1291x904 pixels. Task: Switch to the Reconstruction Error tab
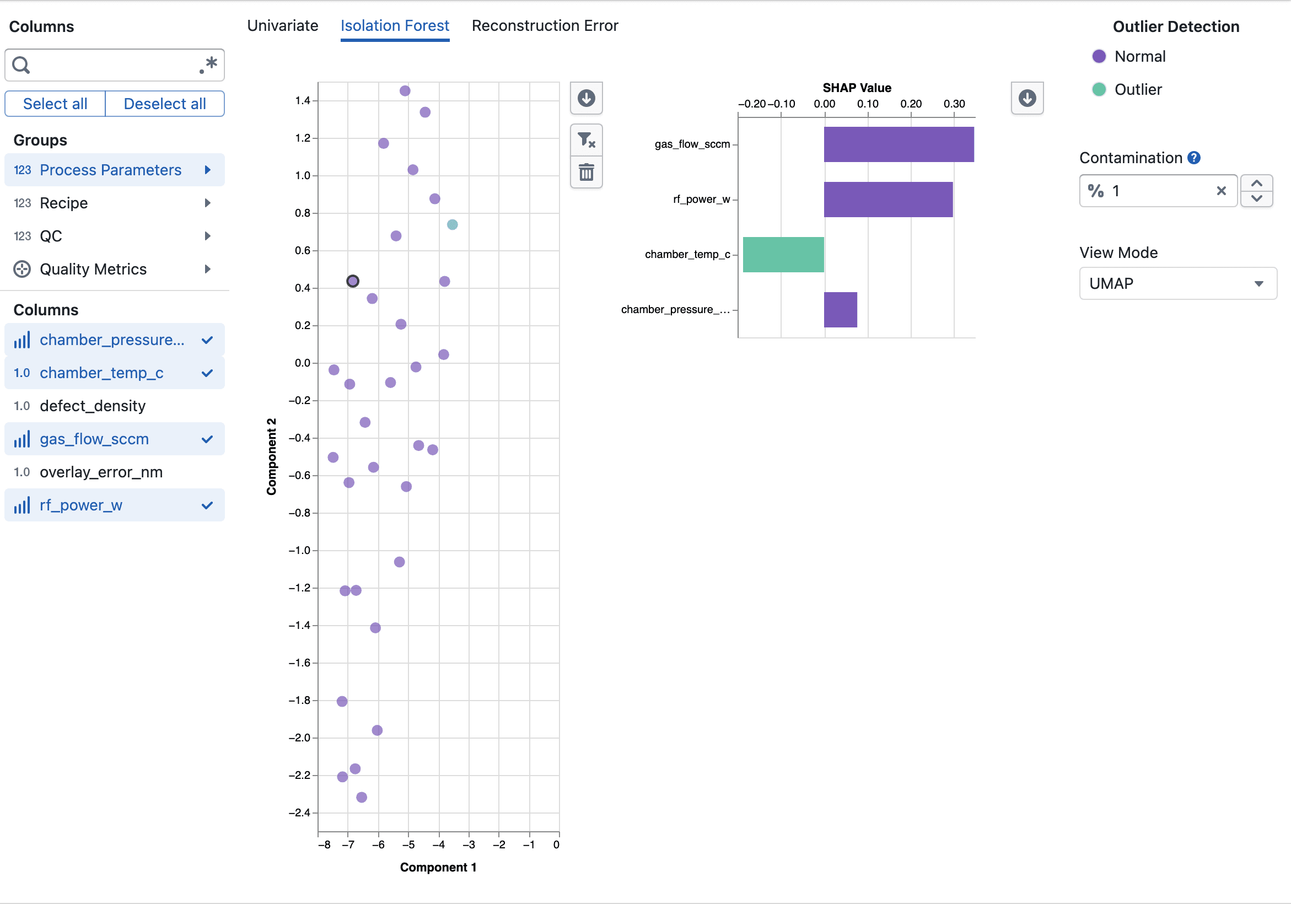click(545, 26)
